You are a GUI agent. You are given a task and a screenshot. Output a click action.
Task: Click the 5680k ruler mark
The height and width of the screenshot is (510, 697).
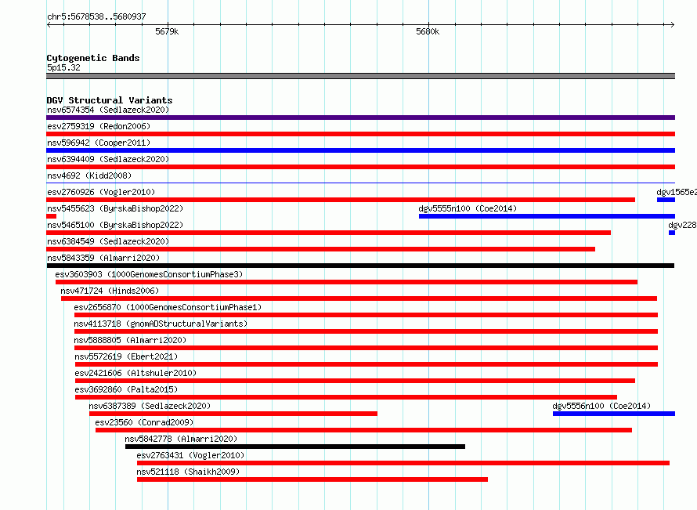click(x=428, y=31)
